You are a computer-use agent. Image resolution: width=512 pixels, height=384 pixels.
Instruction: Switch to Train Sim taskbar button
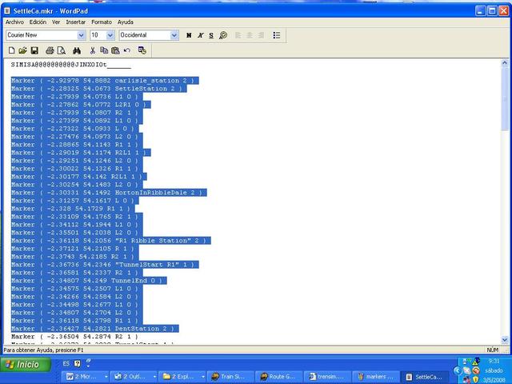coord(233,376)
